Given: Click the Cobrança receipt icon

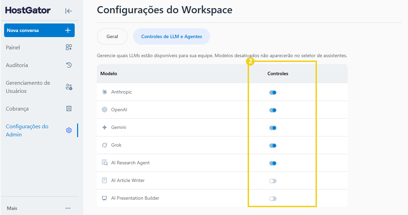Looking at the screenshot, I should (x=69, y=109).
